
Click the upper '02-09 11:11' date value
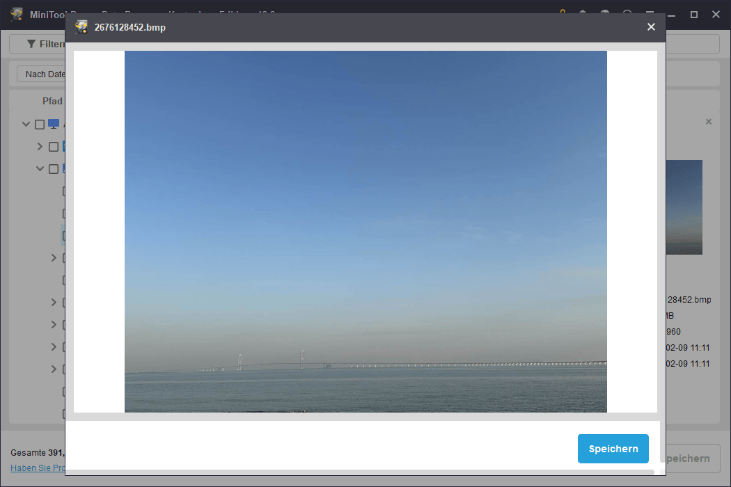688,348
